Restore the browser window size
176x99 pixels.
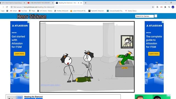pos(171,3)
